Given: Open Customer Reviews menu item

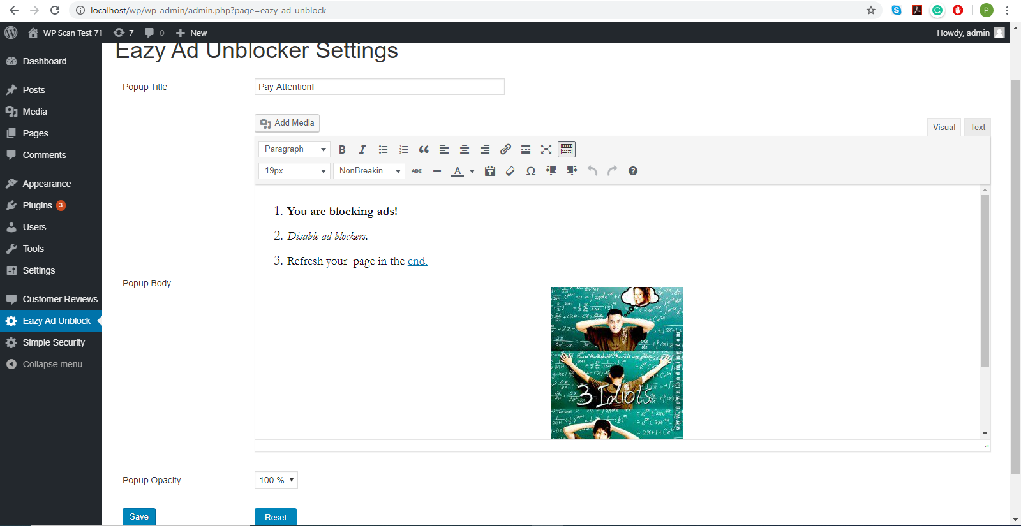Looking at the screenshot, I should point(51,299).
